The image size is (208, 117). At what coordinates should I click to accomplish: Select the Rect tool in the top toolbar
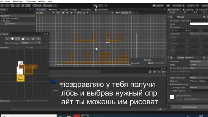coord(18,6)
